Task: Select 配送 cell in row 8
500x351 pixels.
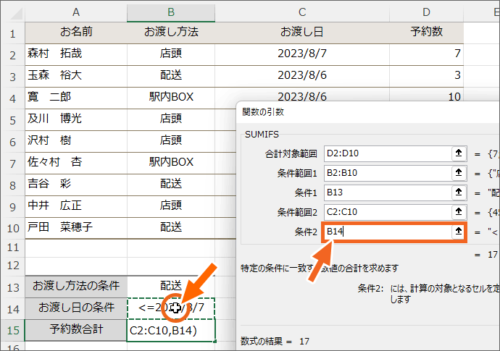Action: point(171,185)
